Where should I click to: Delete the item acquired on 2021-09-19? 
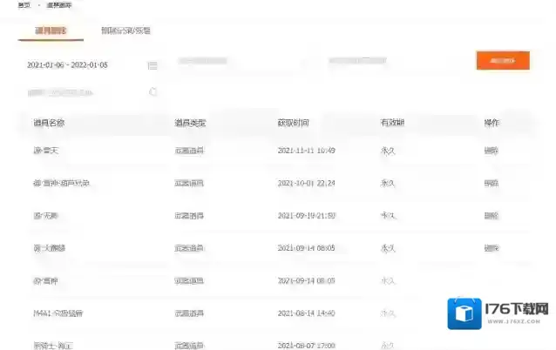coord(492,216)
